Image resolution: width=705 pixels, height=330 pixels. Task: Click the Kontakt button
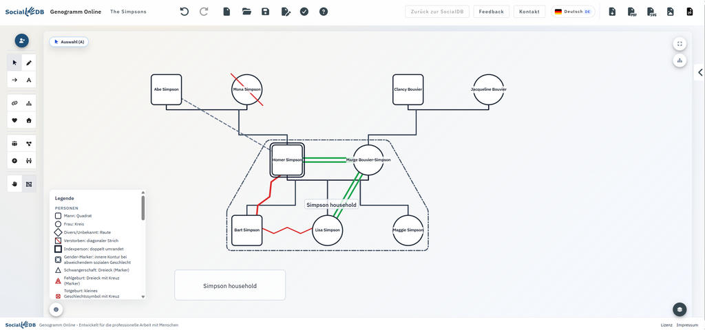[x=529, y=12]
